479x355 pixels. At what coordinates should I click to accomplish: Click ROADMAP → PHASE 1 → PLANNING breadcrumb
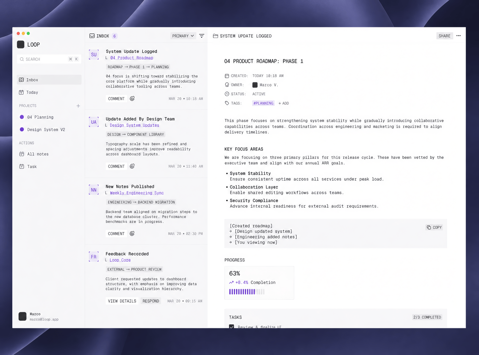(x=138, y=67)
